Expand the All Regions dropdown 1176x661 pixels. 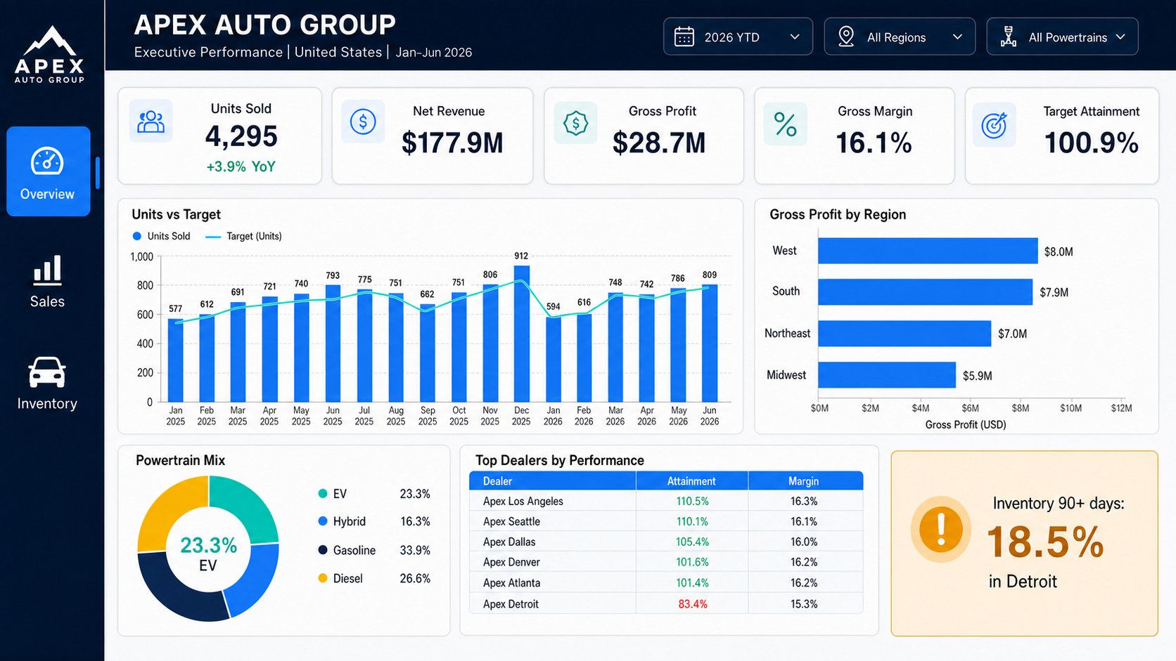[x=900, y=37]
